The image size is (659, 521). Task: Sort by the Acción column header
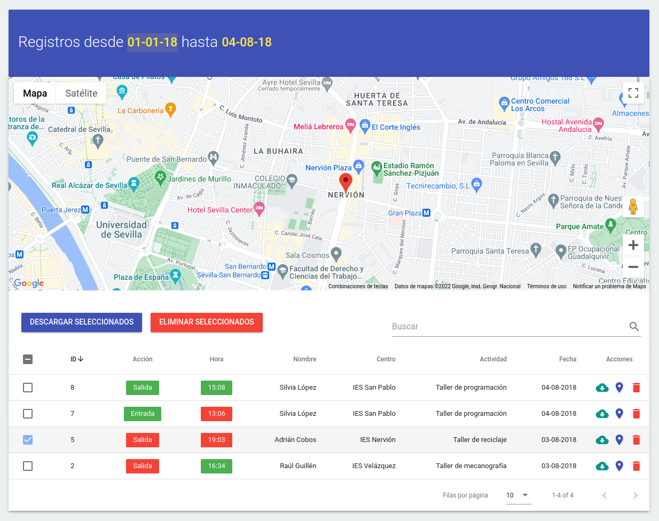[143, 359]
